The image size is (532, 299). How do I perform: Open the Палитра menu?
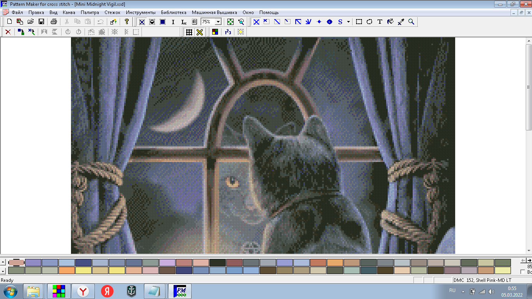[90, 12]
